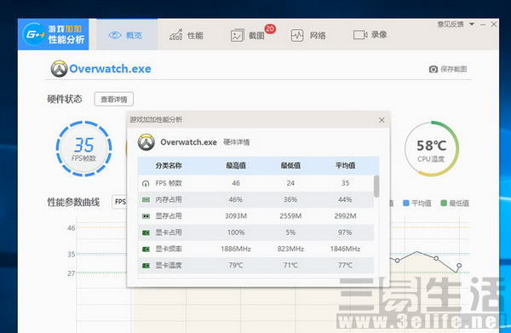The width and height of the screenshot is (511, 333).
Task: Click the 最低值 column header
Action: 290,165
